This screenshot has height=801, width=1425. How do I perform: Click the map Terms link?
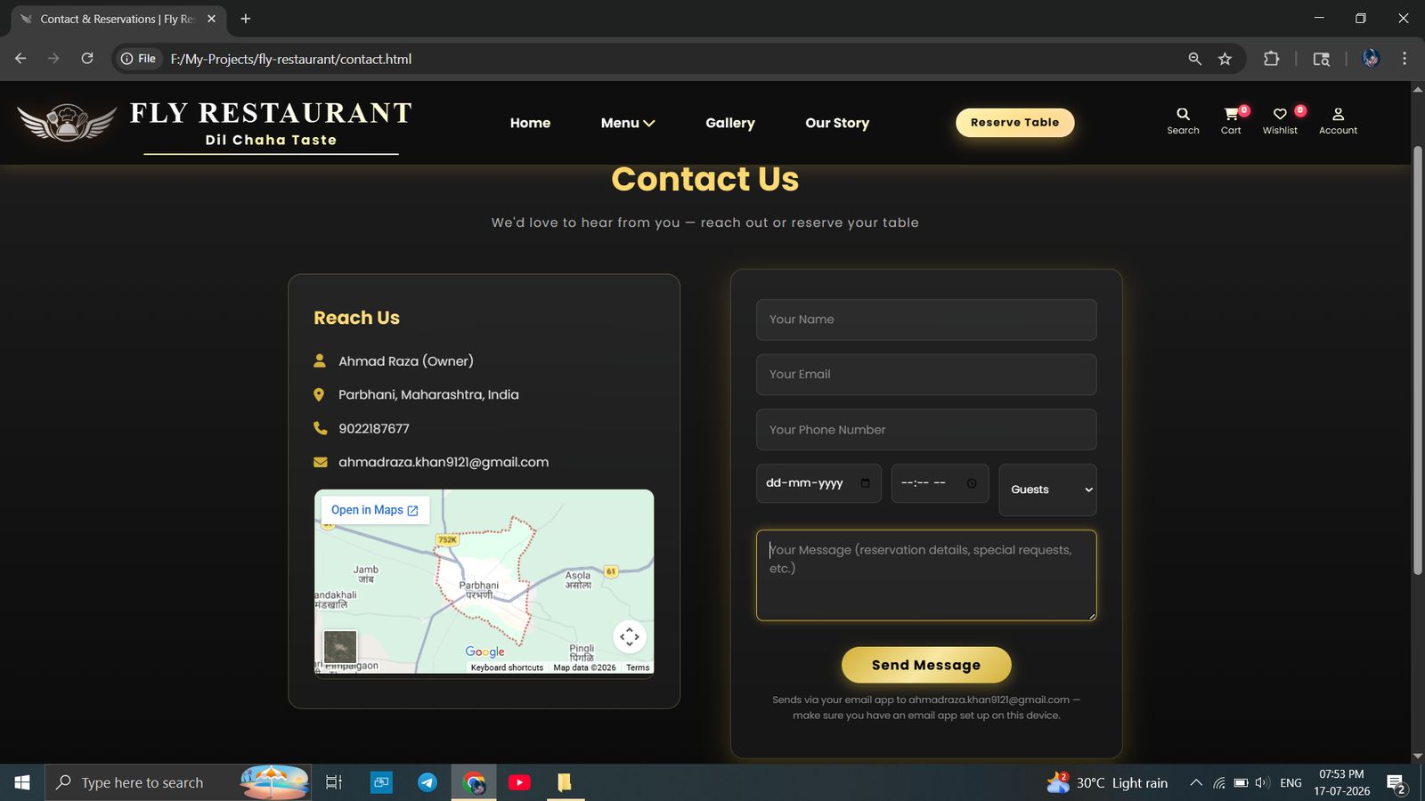638,667
